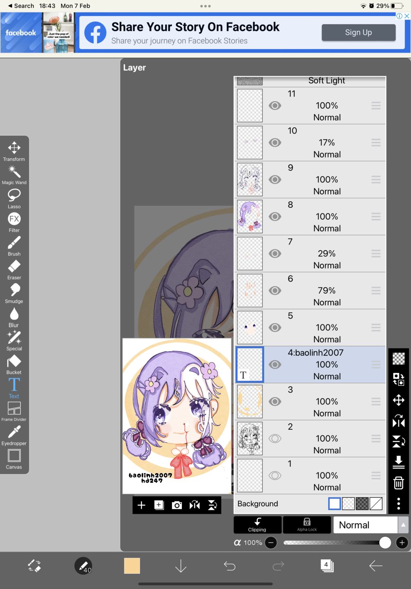Select the Lasso tool

click(x=14, y=199)
